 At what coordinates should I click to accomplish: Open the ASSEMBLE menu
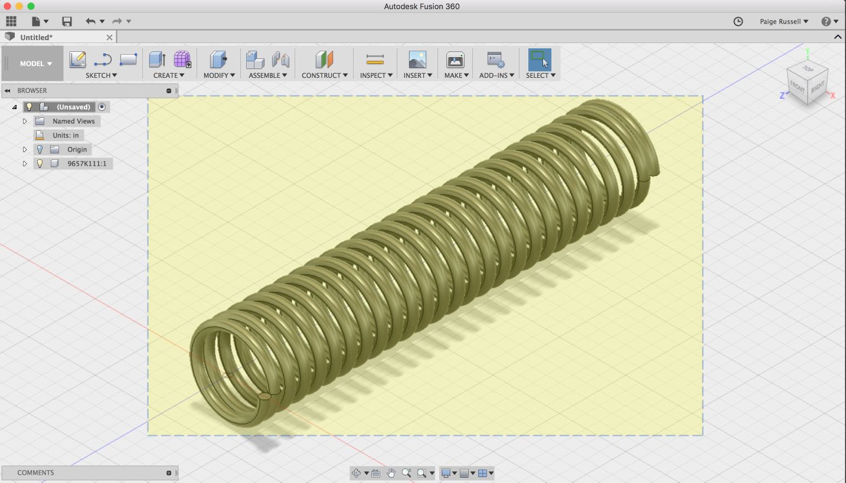[267, 75]
